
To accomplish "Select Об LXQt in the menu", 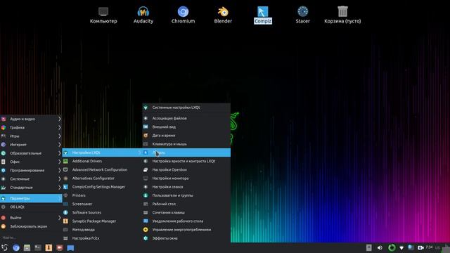I will pos(31,207).
